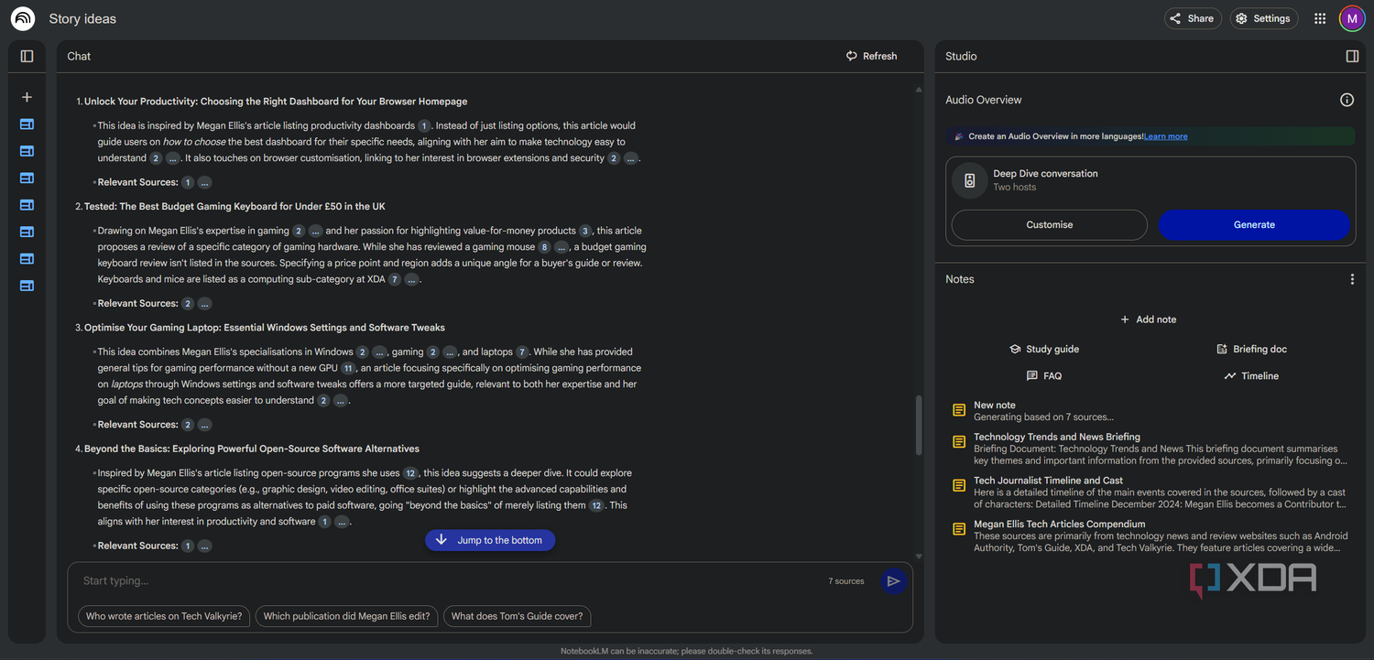Screen dimensions: 1374x660
Task: Jump to the bottom of chat
Action: pyautogui.click(x=490, y=540)
